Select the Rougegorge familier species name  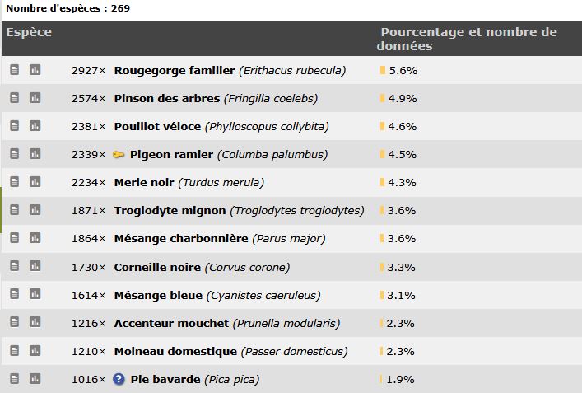(x=175, y=70)
